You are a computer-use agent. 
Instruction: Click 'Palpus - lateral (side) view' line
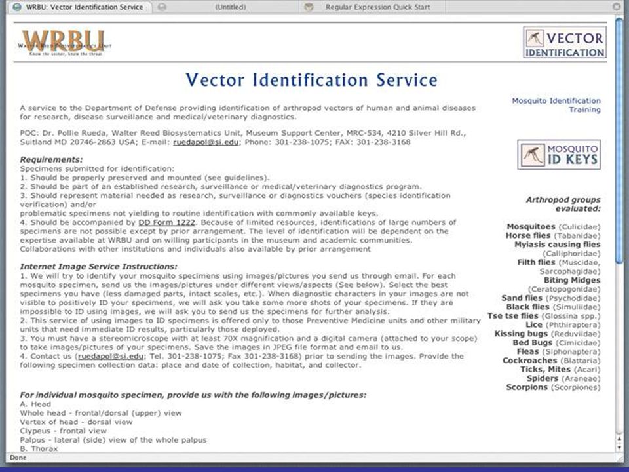(x=113, y=440)
